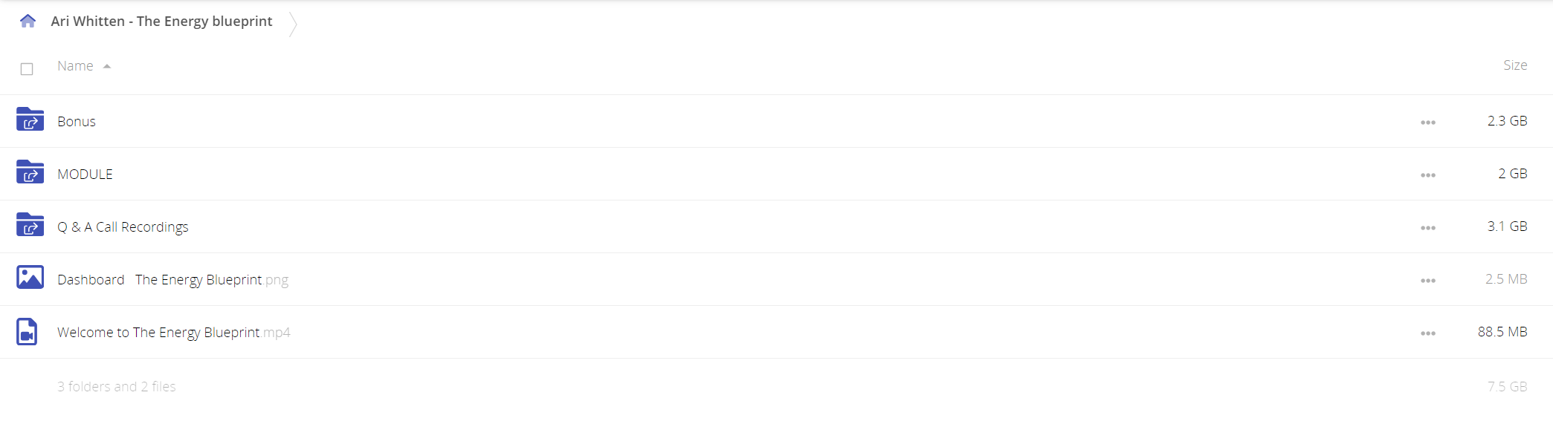Tick the select-all checkbox
Image resolution: width=1553 pixels, height=424 pixels.
(27, 69)
